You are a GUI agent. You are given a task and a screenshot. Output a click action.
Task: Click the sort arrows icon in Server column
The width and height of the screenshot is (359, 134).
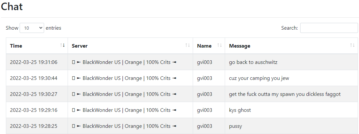tap(188, 45)
